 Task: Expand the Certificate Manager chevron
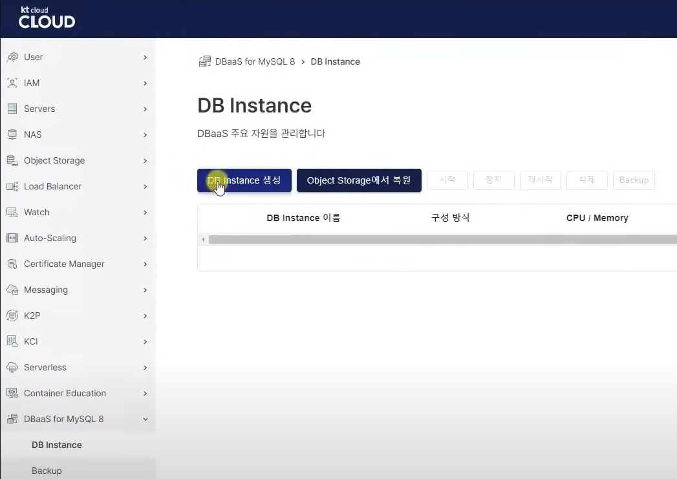coord(145,264)
